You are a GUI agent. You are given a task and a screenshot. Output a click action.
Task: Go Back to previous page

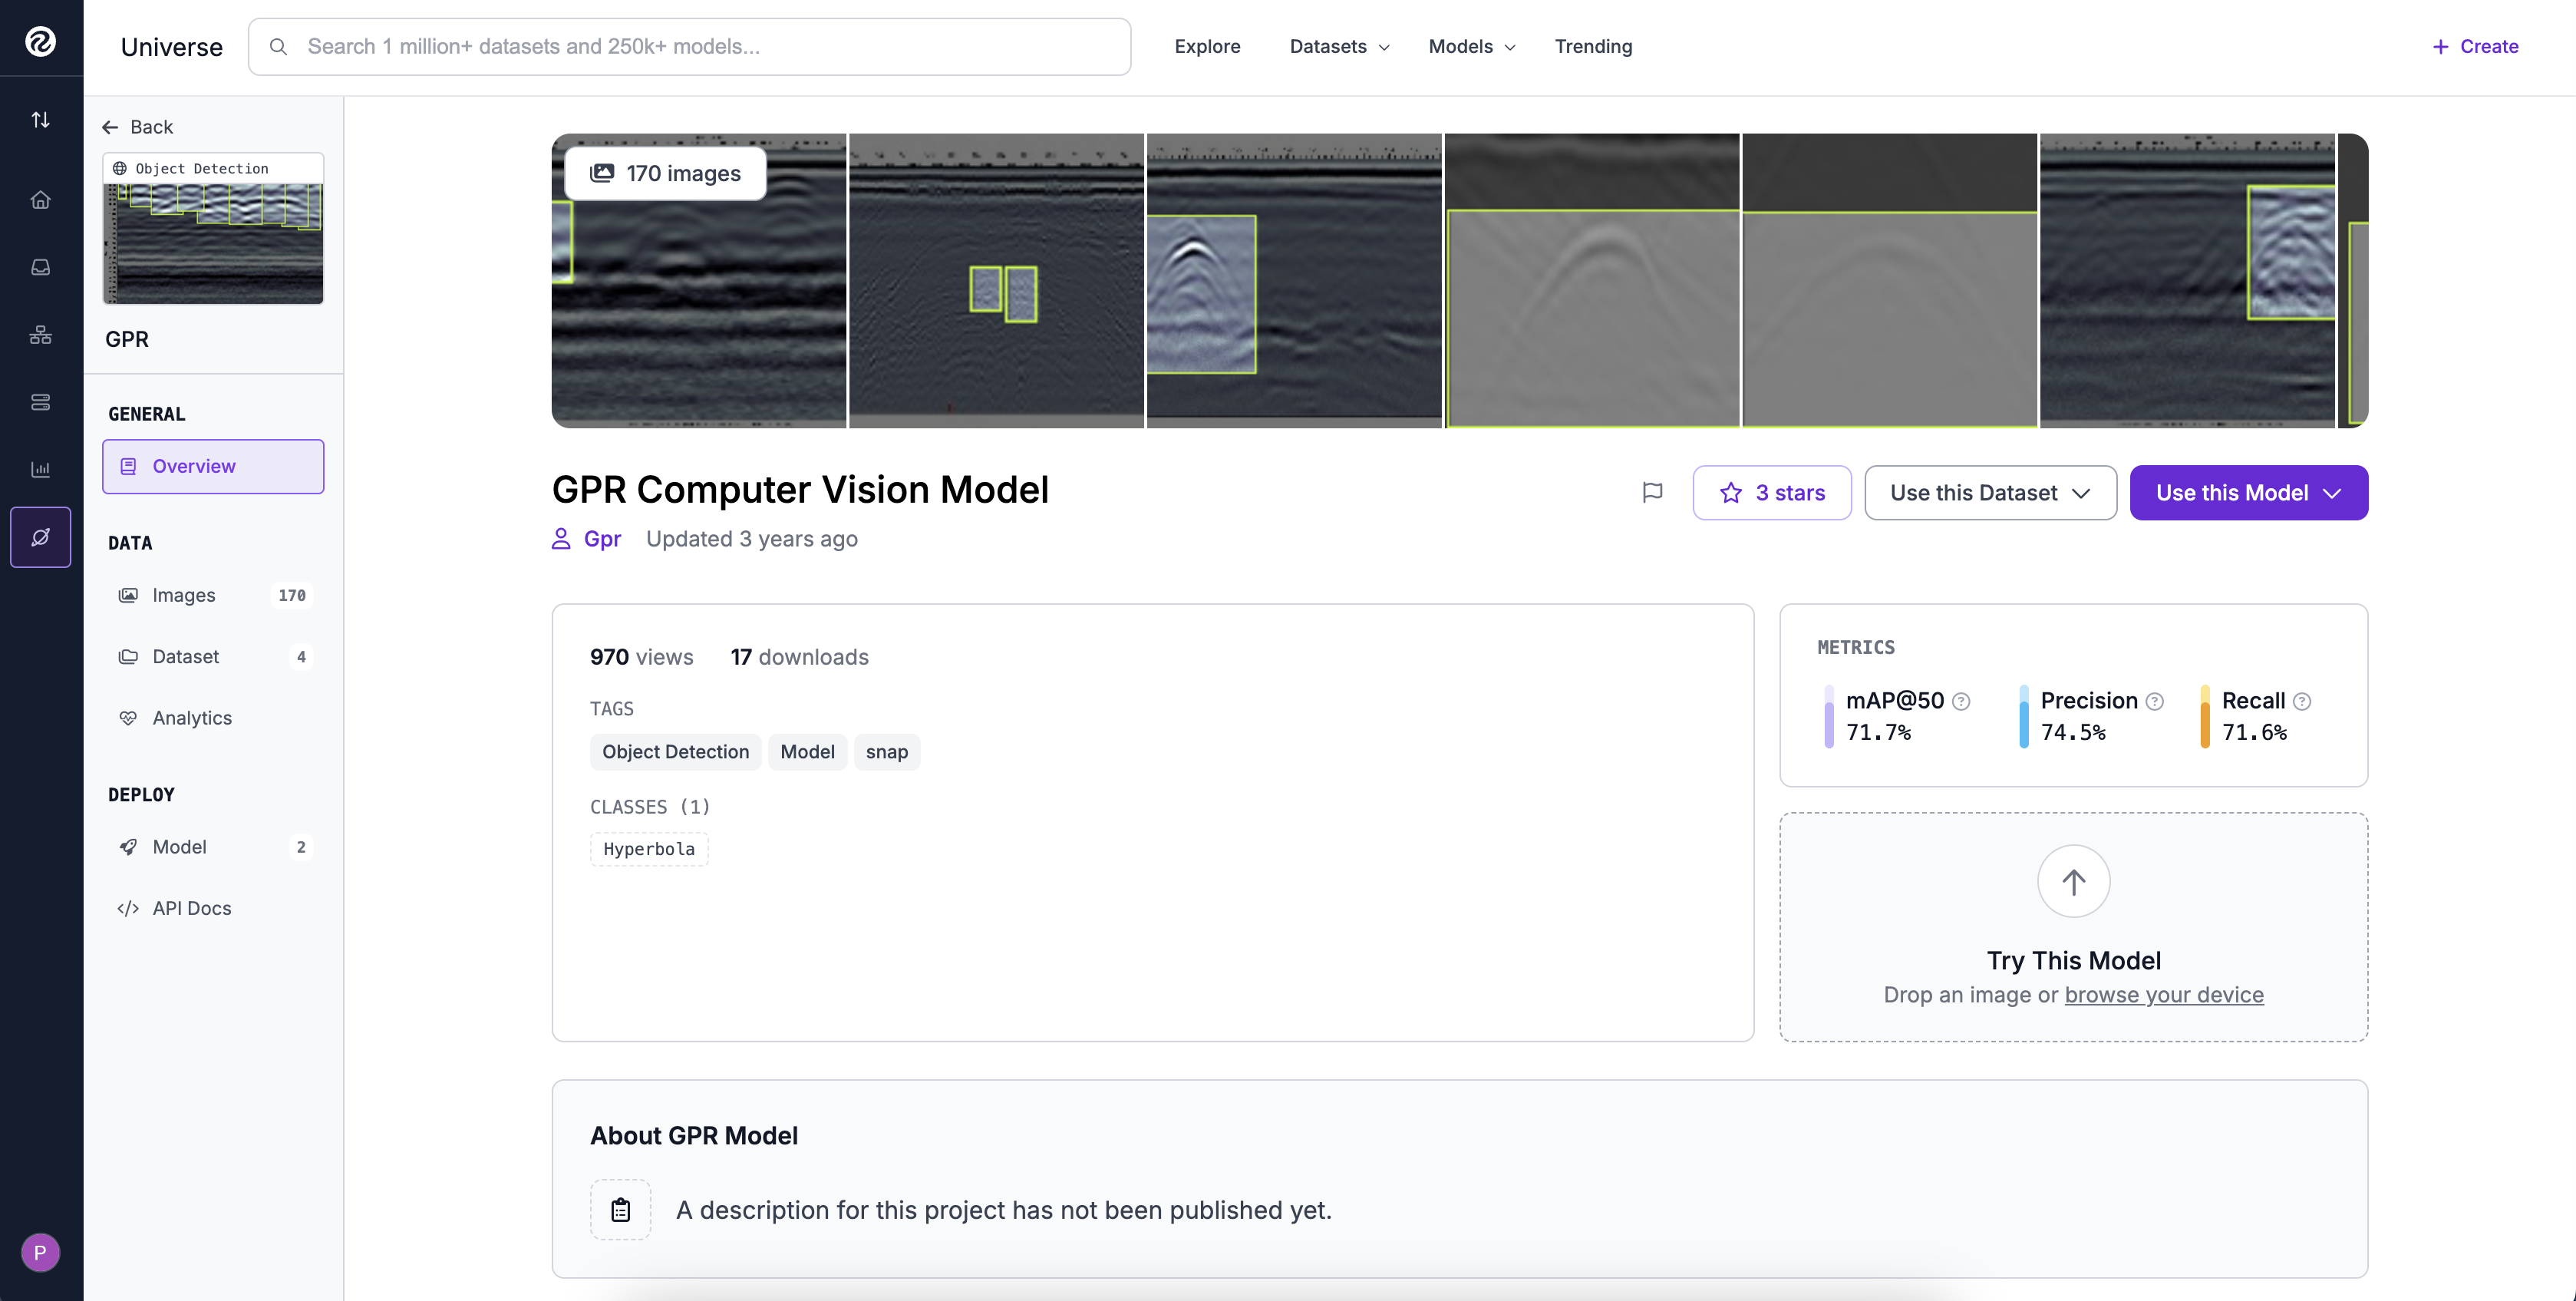(138, 127)
